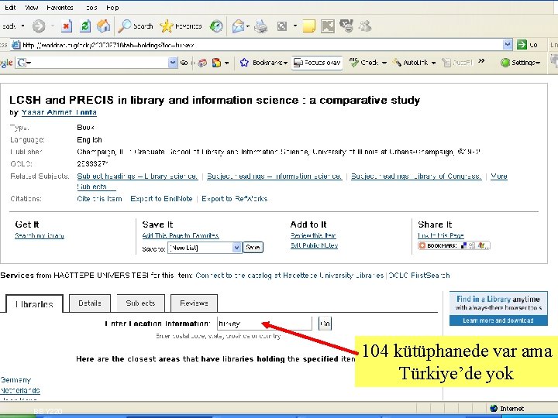Click the Messenger people toolbar icon
This screenshot has width=558, height=418.
[x=365, y=26]
